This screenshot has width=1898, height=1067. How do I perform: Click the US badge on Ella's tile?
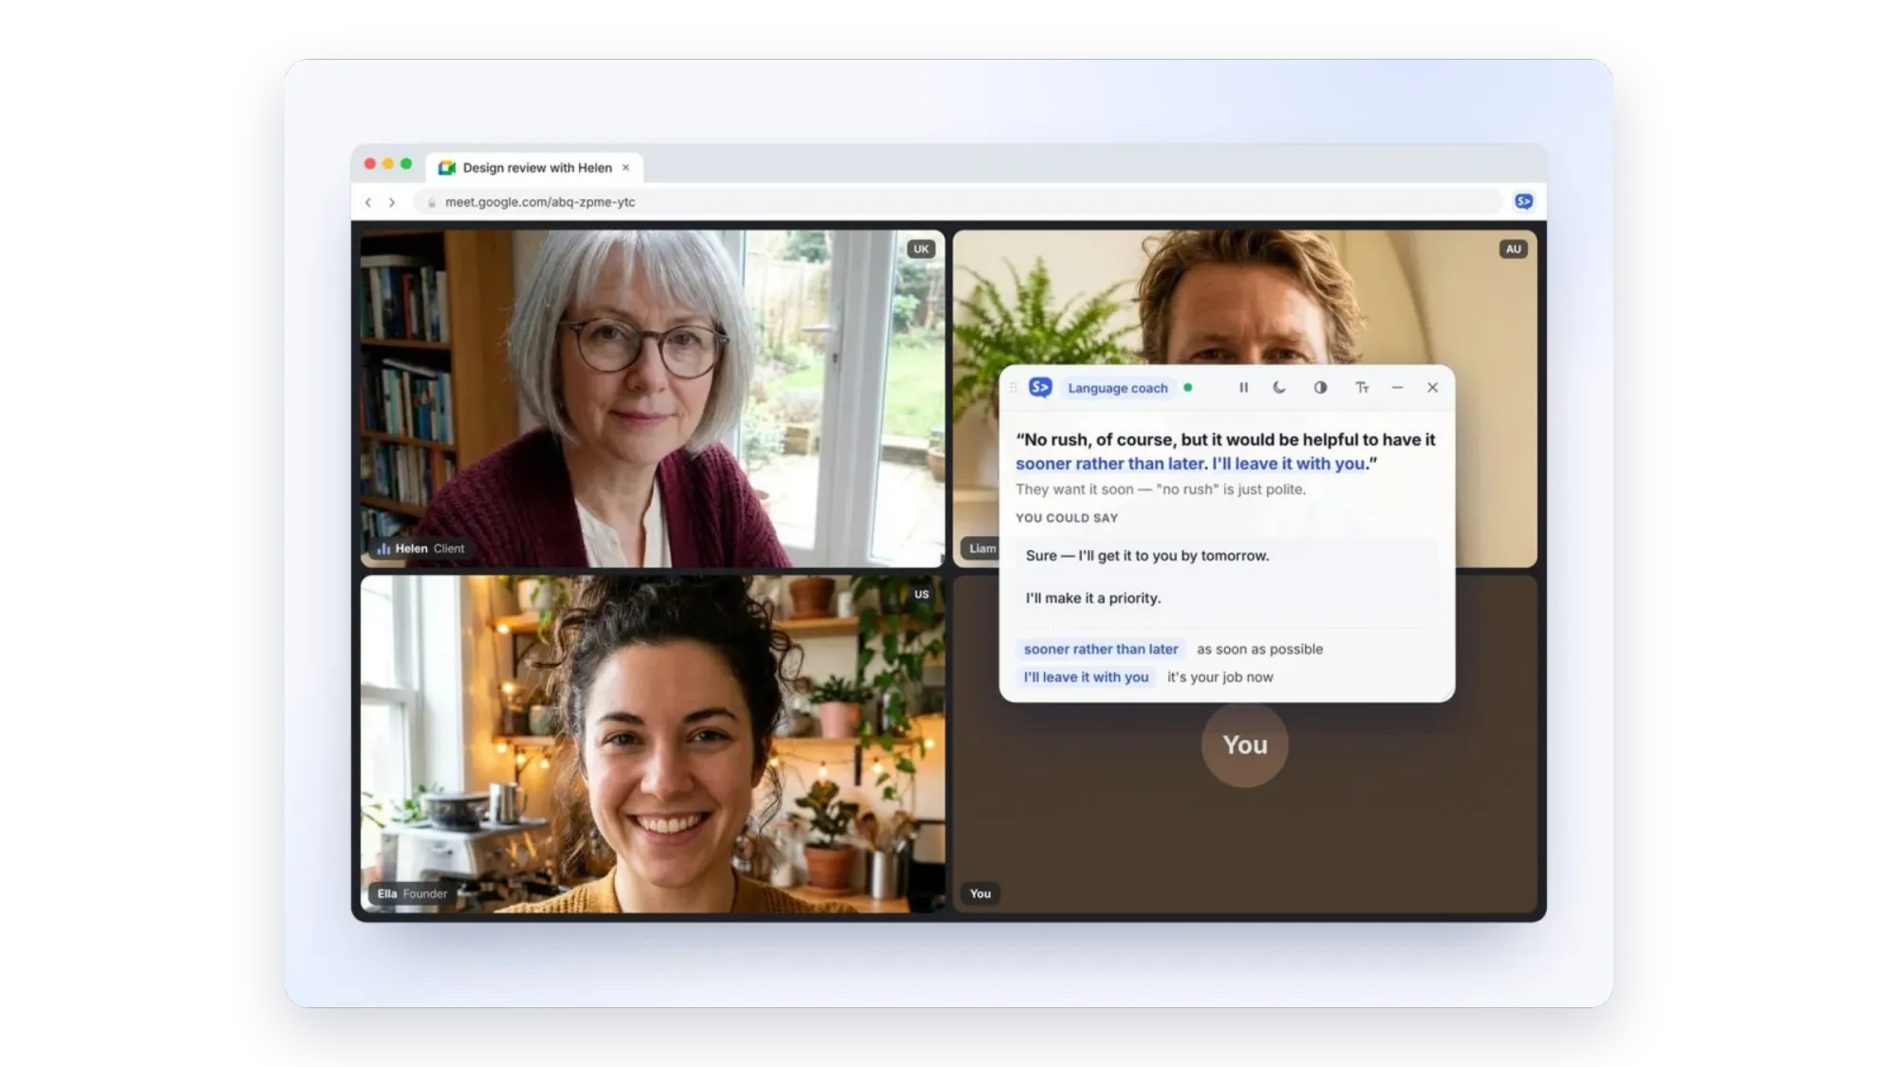click(x=921, y=595)
